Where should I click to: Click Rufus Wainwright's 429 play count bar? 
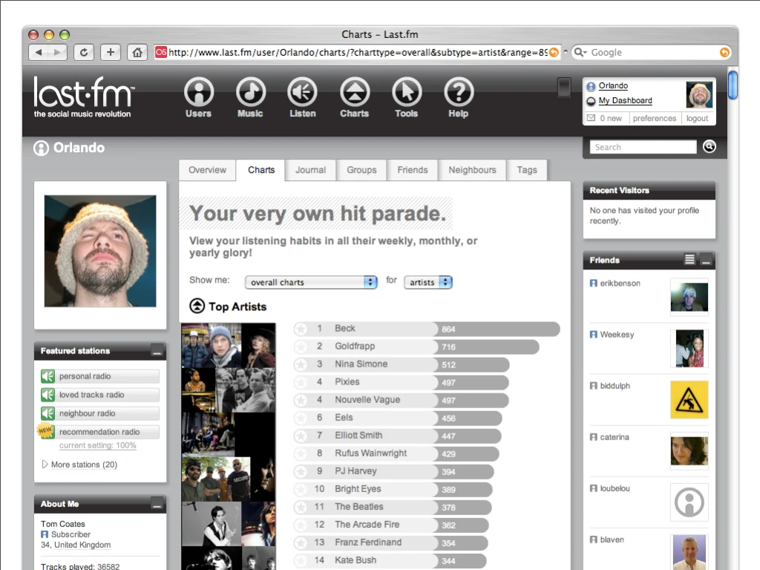point(468,453)
